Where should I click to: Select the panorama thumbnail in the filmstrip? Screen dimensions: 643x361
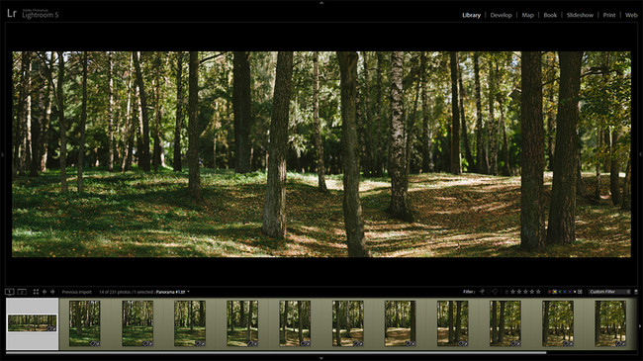pyautogui.click(x=32, y=323)
